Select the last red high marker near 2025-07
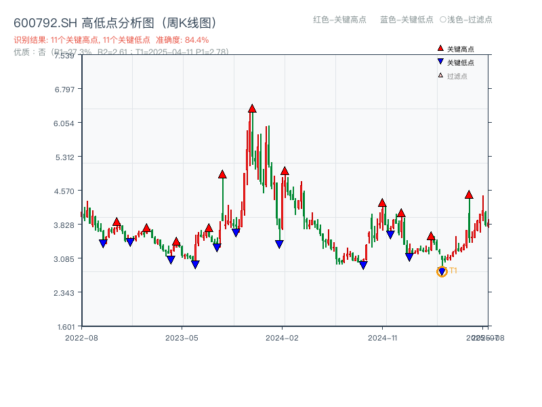This screenshot has height=407, width=542. (467, 195)
